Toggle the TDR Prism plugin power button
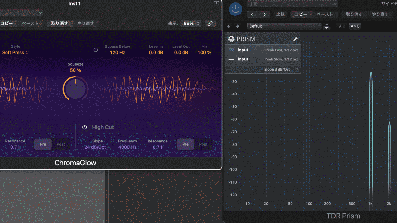 [x=235, y=9]
